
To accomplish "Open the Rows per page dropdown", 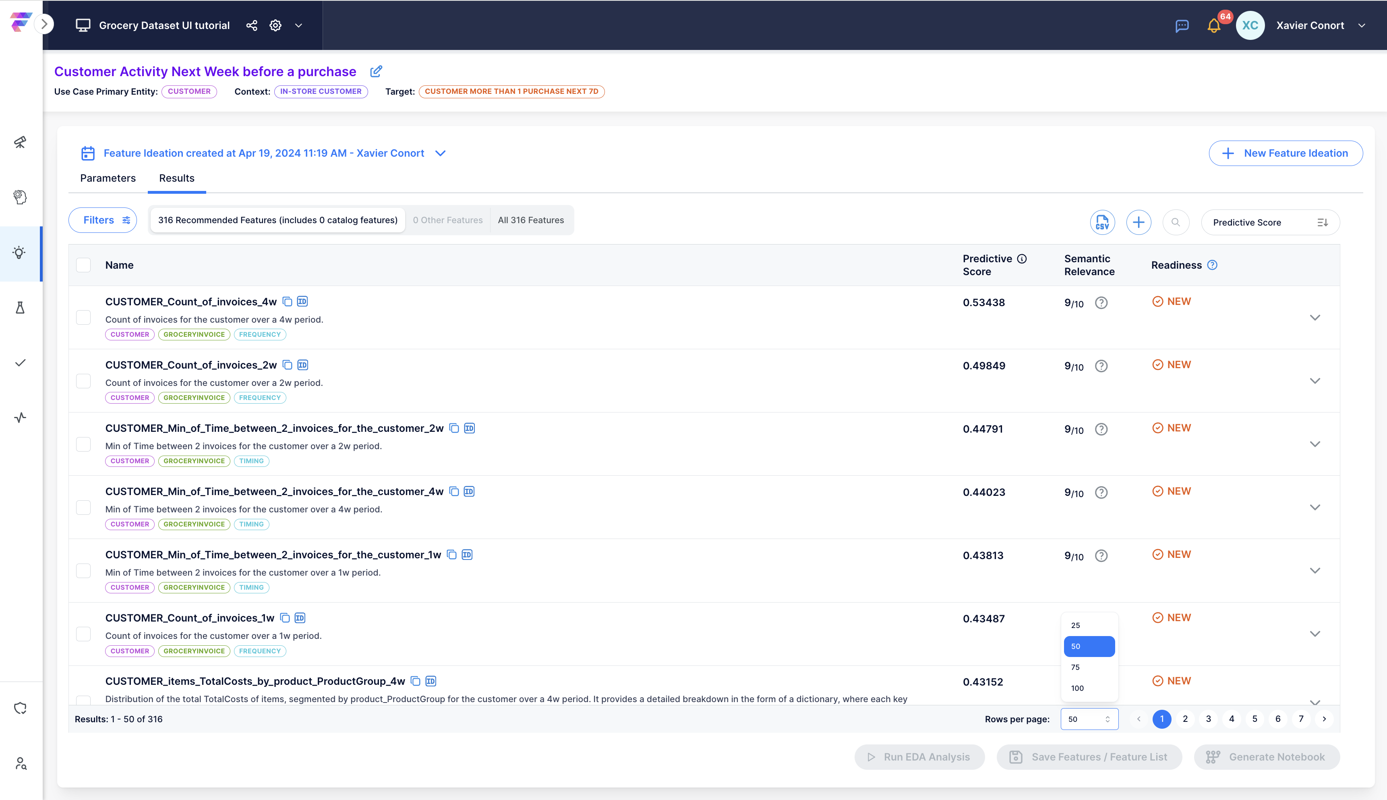I will pyautogui.click(x=1089, y=719).
